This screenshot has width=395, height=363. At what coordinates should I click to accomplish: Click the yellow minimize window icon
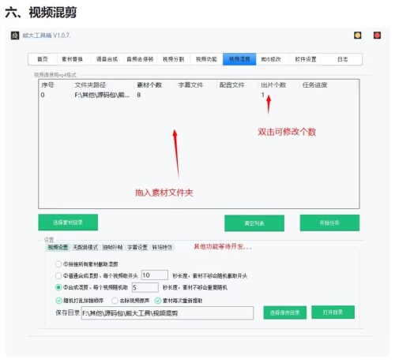point(357,36)
